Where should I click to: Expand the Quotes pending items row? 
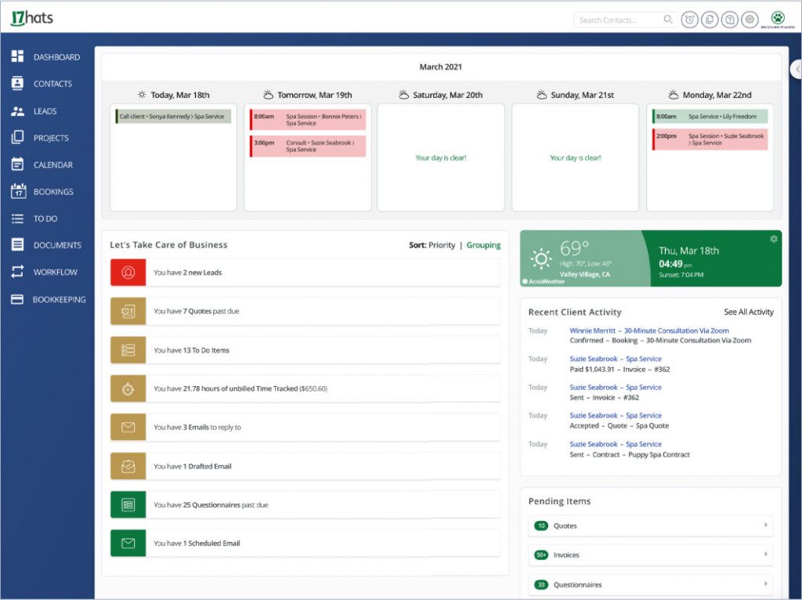pyautogui.click(x=650, y=526)
